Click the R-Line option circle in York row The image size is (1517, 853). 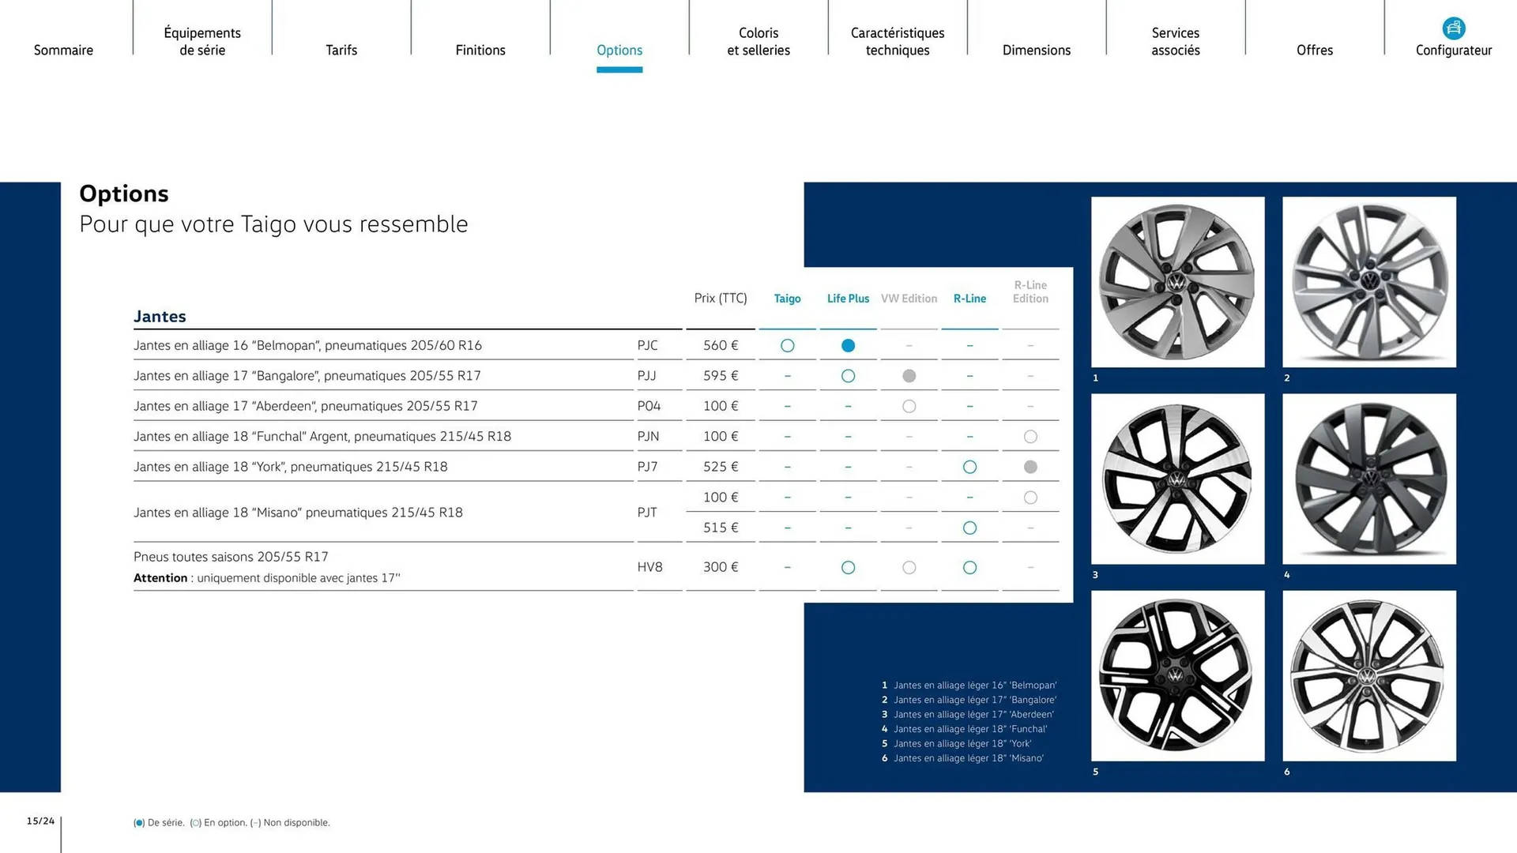pyautogui.click(x=969, y=467)
